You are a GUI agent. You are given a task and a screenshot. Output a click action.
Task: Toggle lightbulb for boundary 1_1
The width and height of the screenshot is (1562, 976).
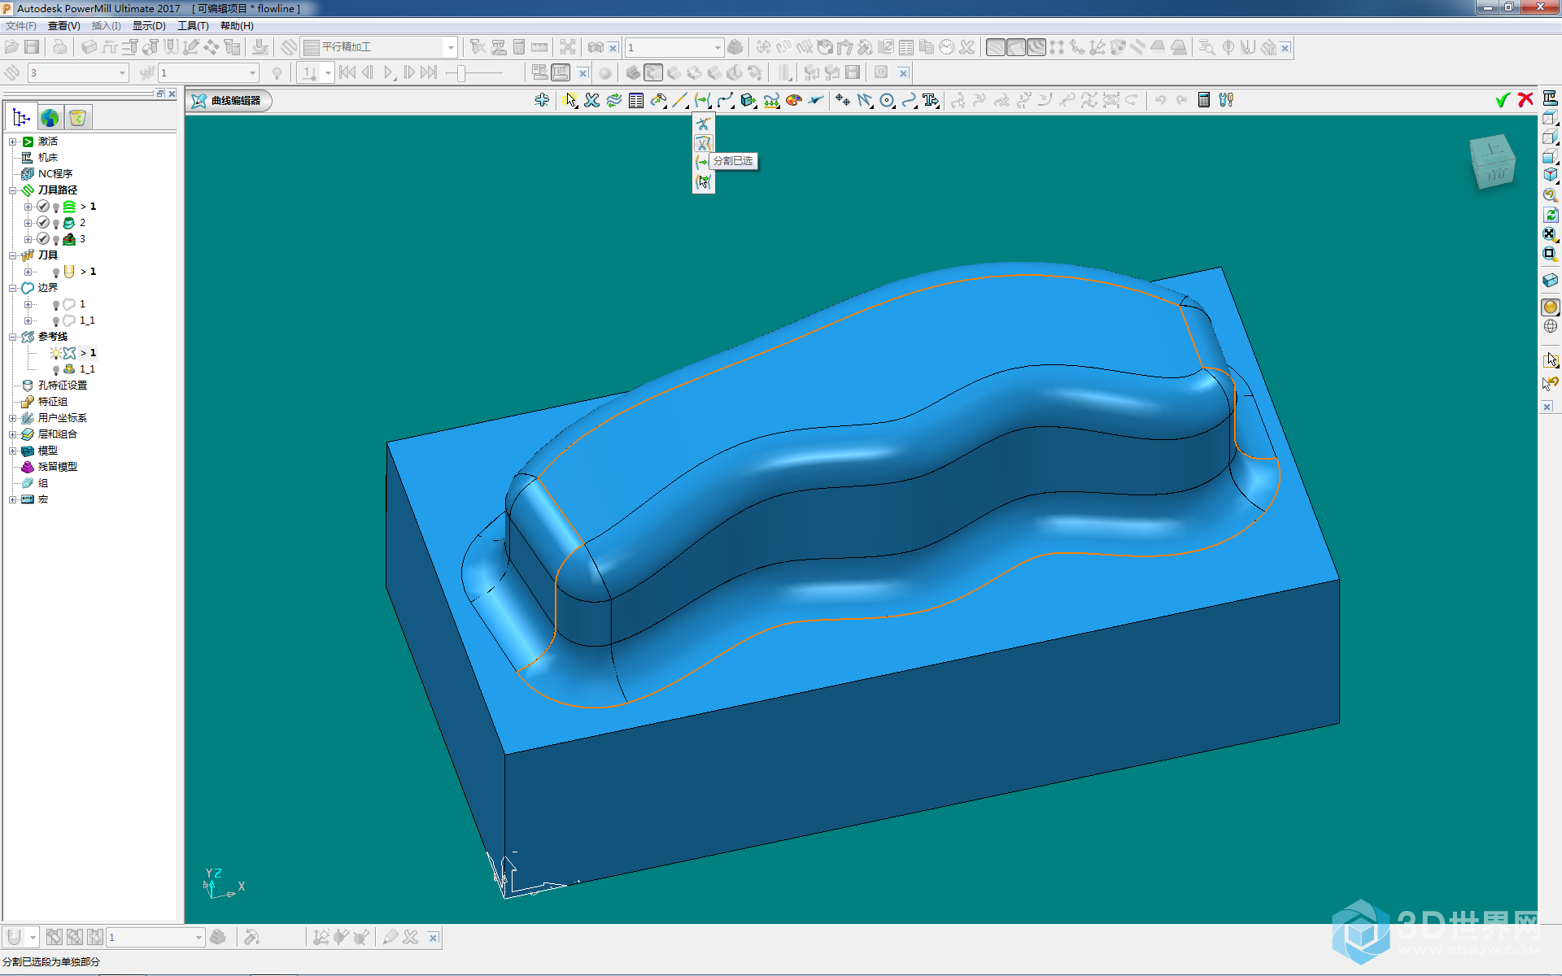[56, 320]
